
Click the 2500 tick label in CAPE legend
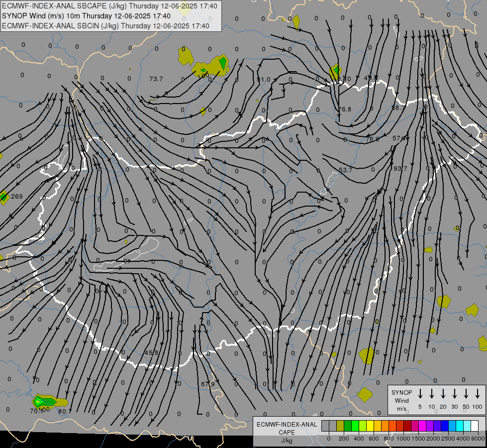[x=448, y=439]
